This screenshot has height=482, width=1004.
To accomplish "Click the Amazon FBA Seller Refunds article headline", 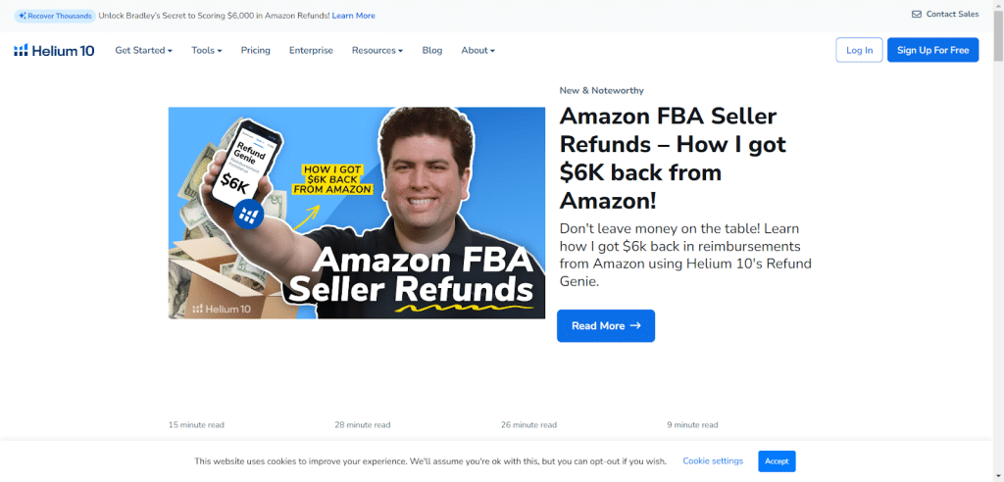I will (673, 159).
